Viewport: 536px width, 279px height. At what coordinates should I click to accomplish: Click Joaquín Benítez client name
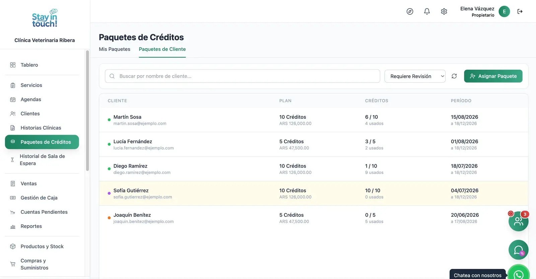pyautogui.click(x=132, y=215)
